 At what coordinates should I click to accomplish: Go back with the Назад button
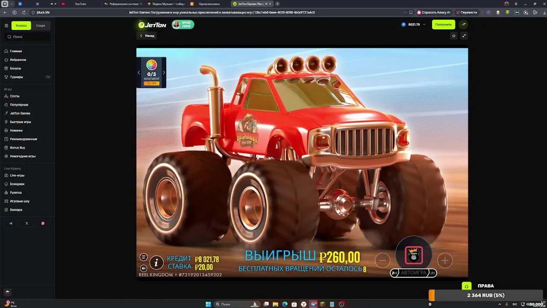147,36
